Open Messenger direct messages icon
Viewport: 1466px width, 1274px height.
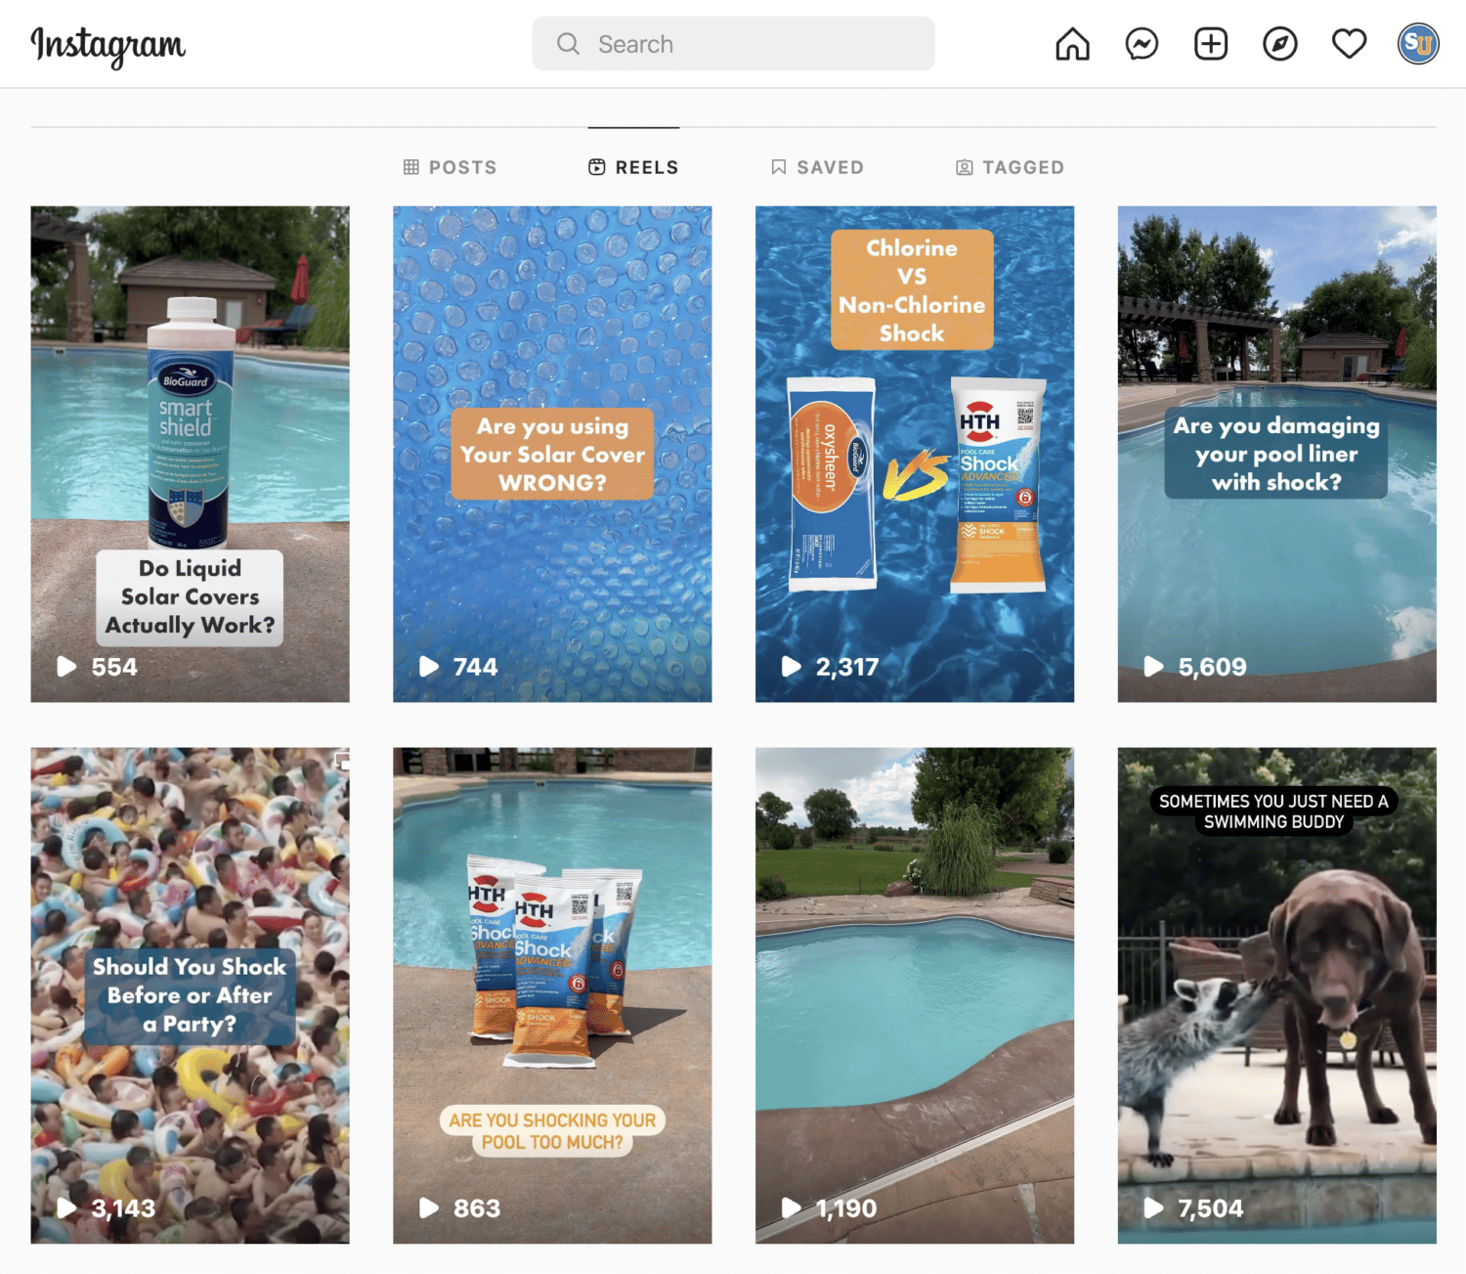1142,44
